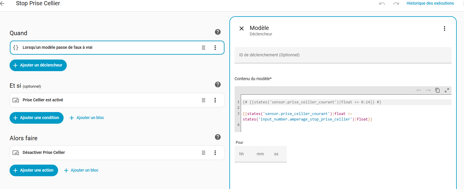This screenshot has height=189, width=464.
Task: Open help for the Et si section
Action: 217,84
